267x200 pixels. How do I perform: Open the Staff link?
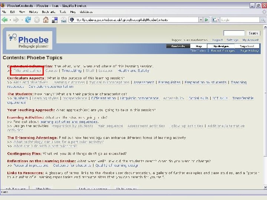[90, 71]
